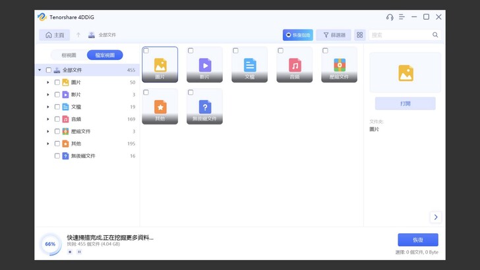Check the 文檔 checkbox in sidebar

tap(57, 107)
